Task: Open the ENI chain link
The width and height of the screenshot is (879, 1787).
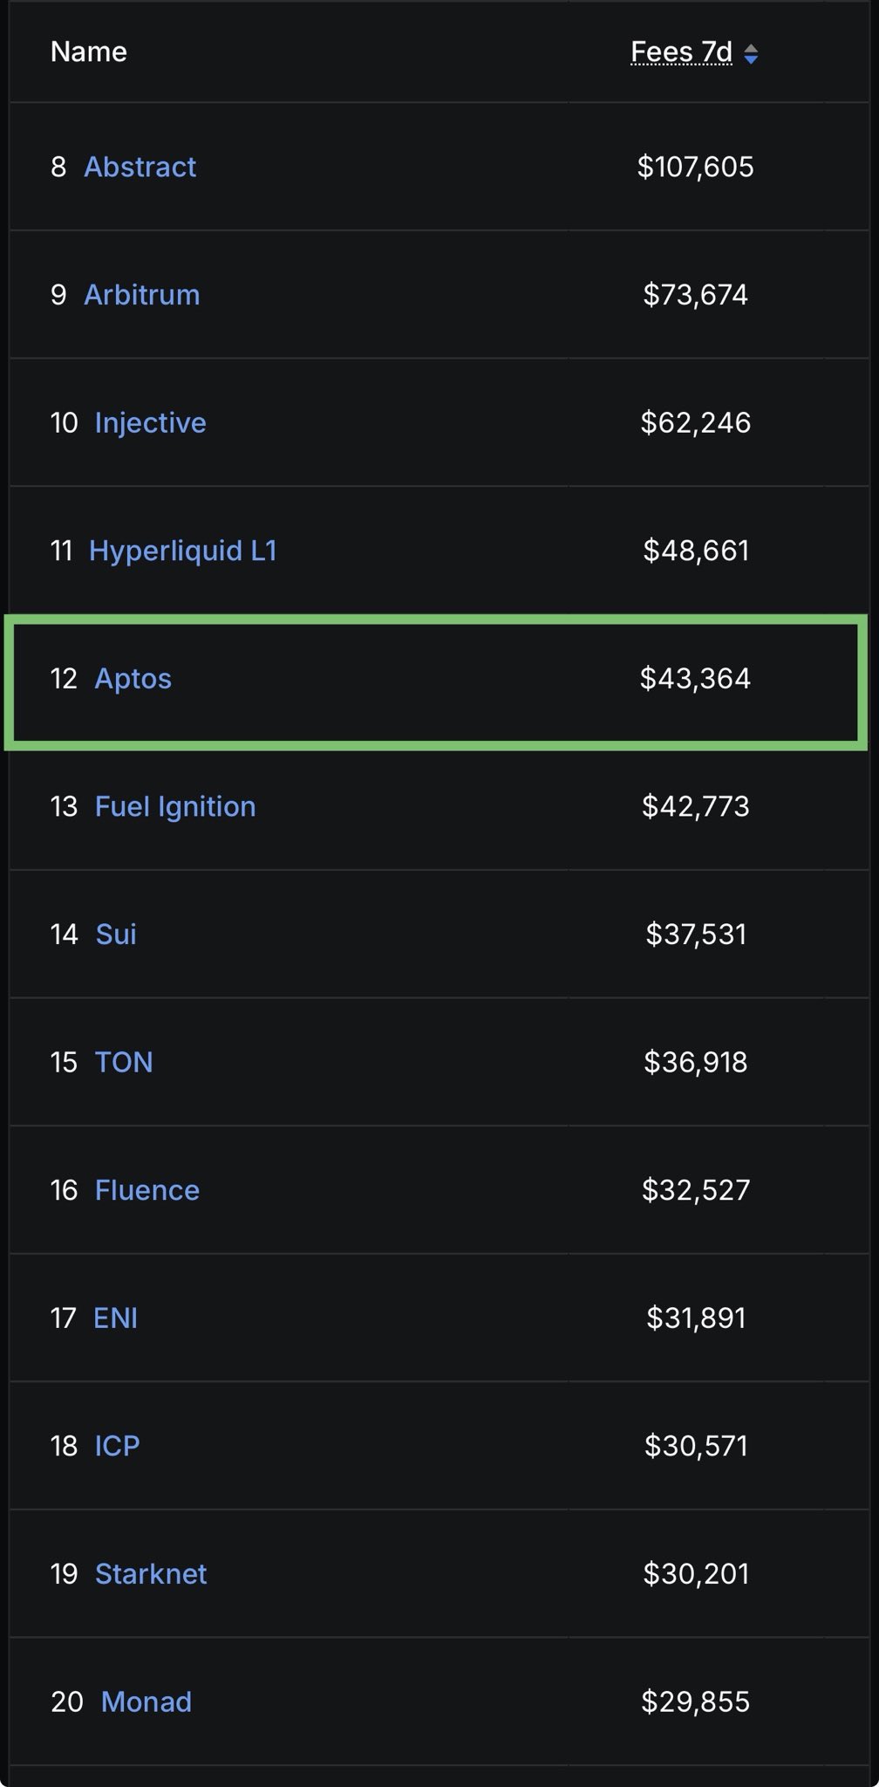Action: (x=115, y=1318)
